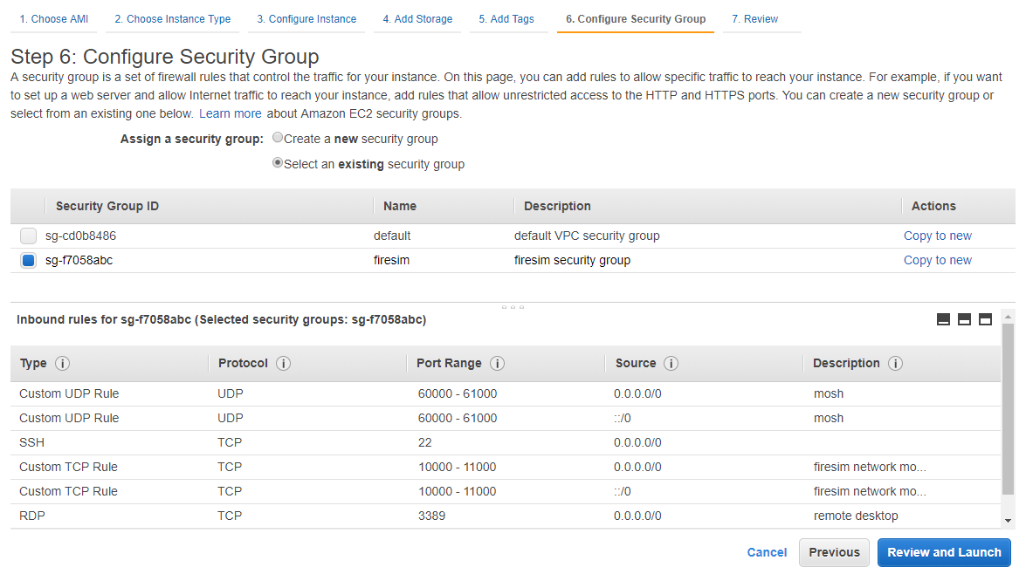Go to 5. Add Tags step
Image resolution: width=1026 pixels, height=581 pixels.
(x=506, y=19)
